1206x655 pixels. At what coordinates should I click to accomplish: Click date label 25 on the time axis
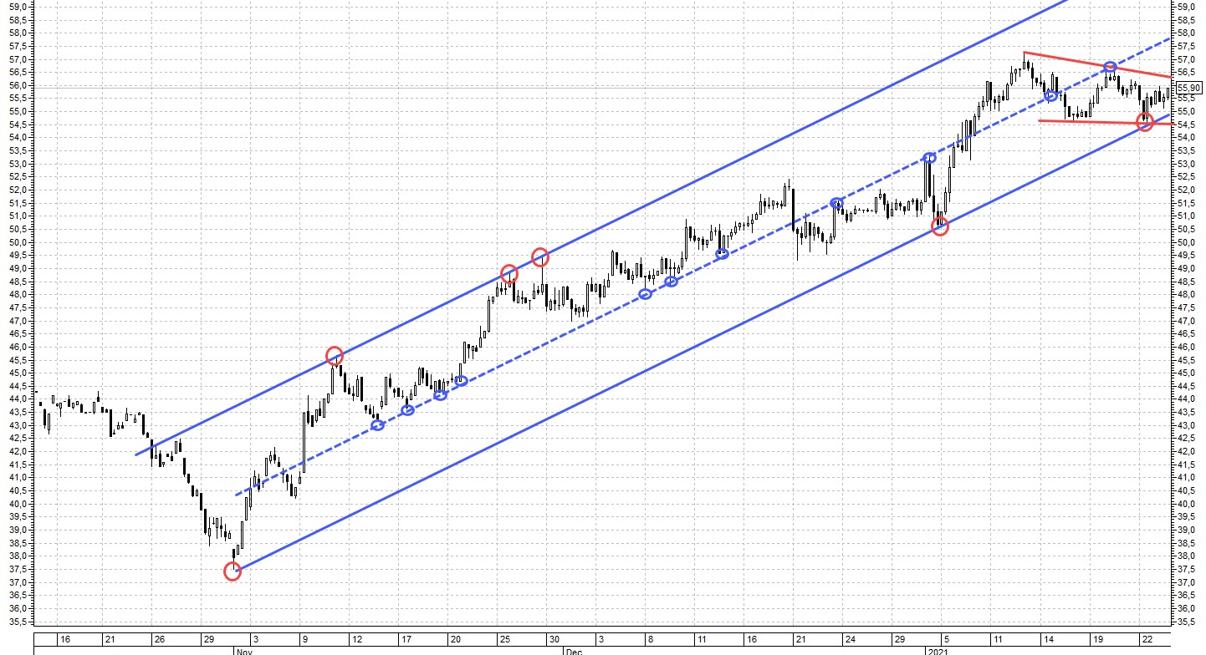pyautogui.click(x=505, y=639)
